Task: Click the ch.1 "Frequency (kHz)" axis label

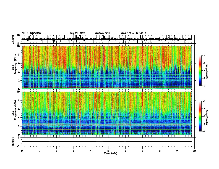Action: 15,64
